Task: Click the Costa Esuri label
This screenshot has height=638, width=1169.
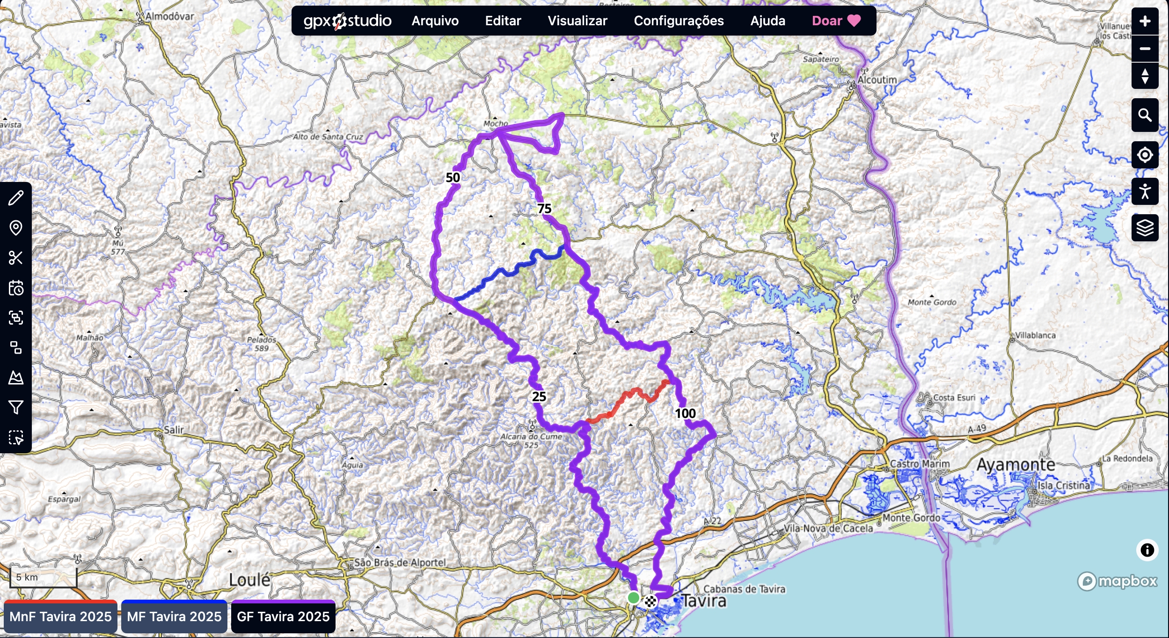Action: click(954, 398)
